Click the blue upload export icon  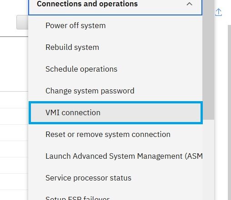click(218, 12)
